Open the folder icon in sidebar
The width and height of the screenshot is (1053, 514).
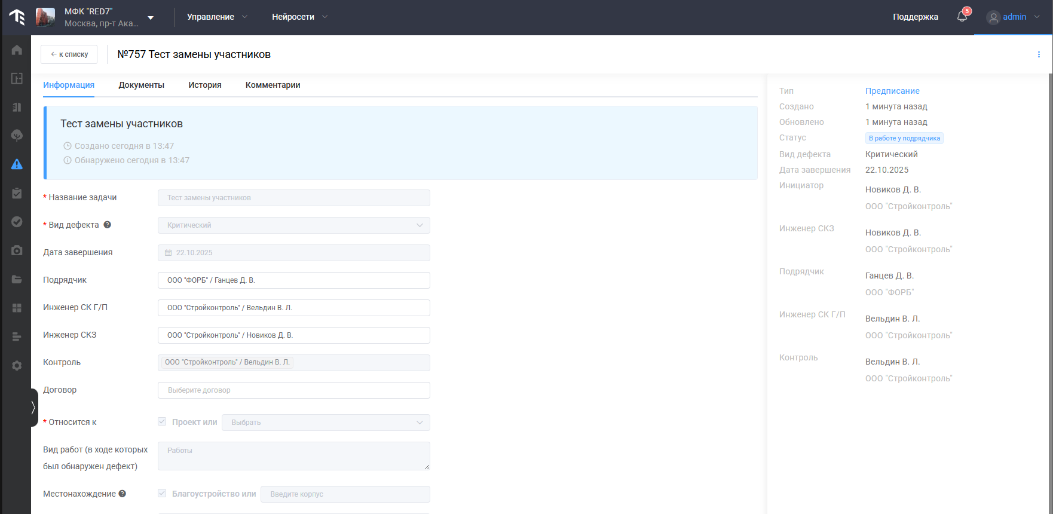coord(17,279)
